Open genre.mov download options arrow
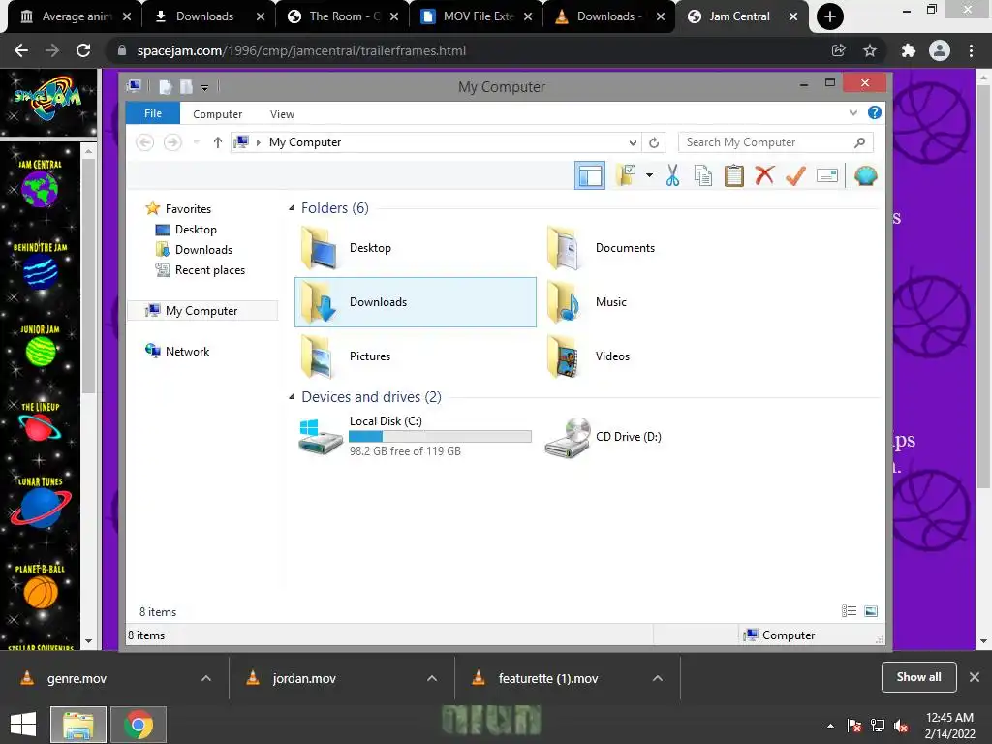The width and height of the screenshot is (992, 744). coord(206,678)
